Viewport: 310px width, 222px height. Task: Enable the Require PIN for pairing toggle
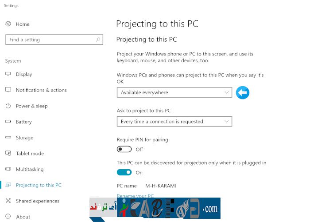tap(124, 149)
